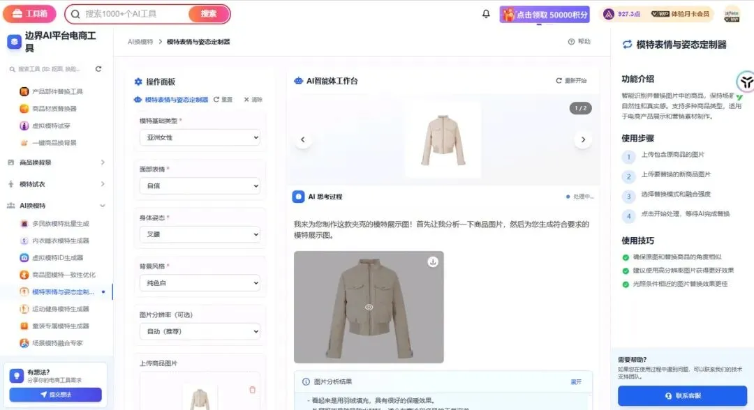Click the orange 搜索 button
Viewport: 754px width, 410px height.
[209, 14]
